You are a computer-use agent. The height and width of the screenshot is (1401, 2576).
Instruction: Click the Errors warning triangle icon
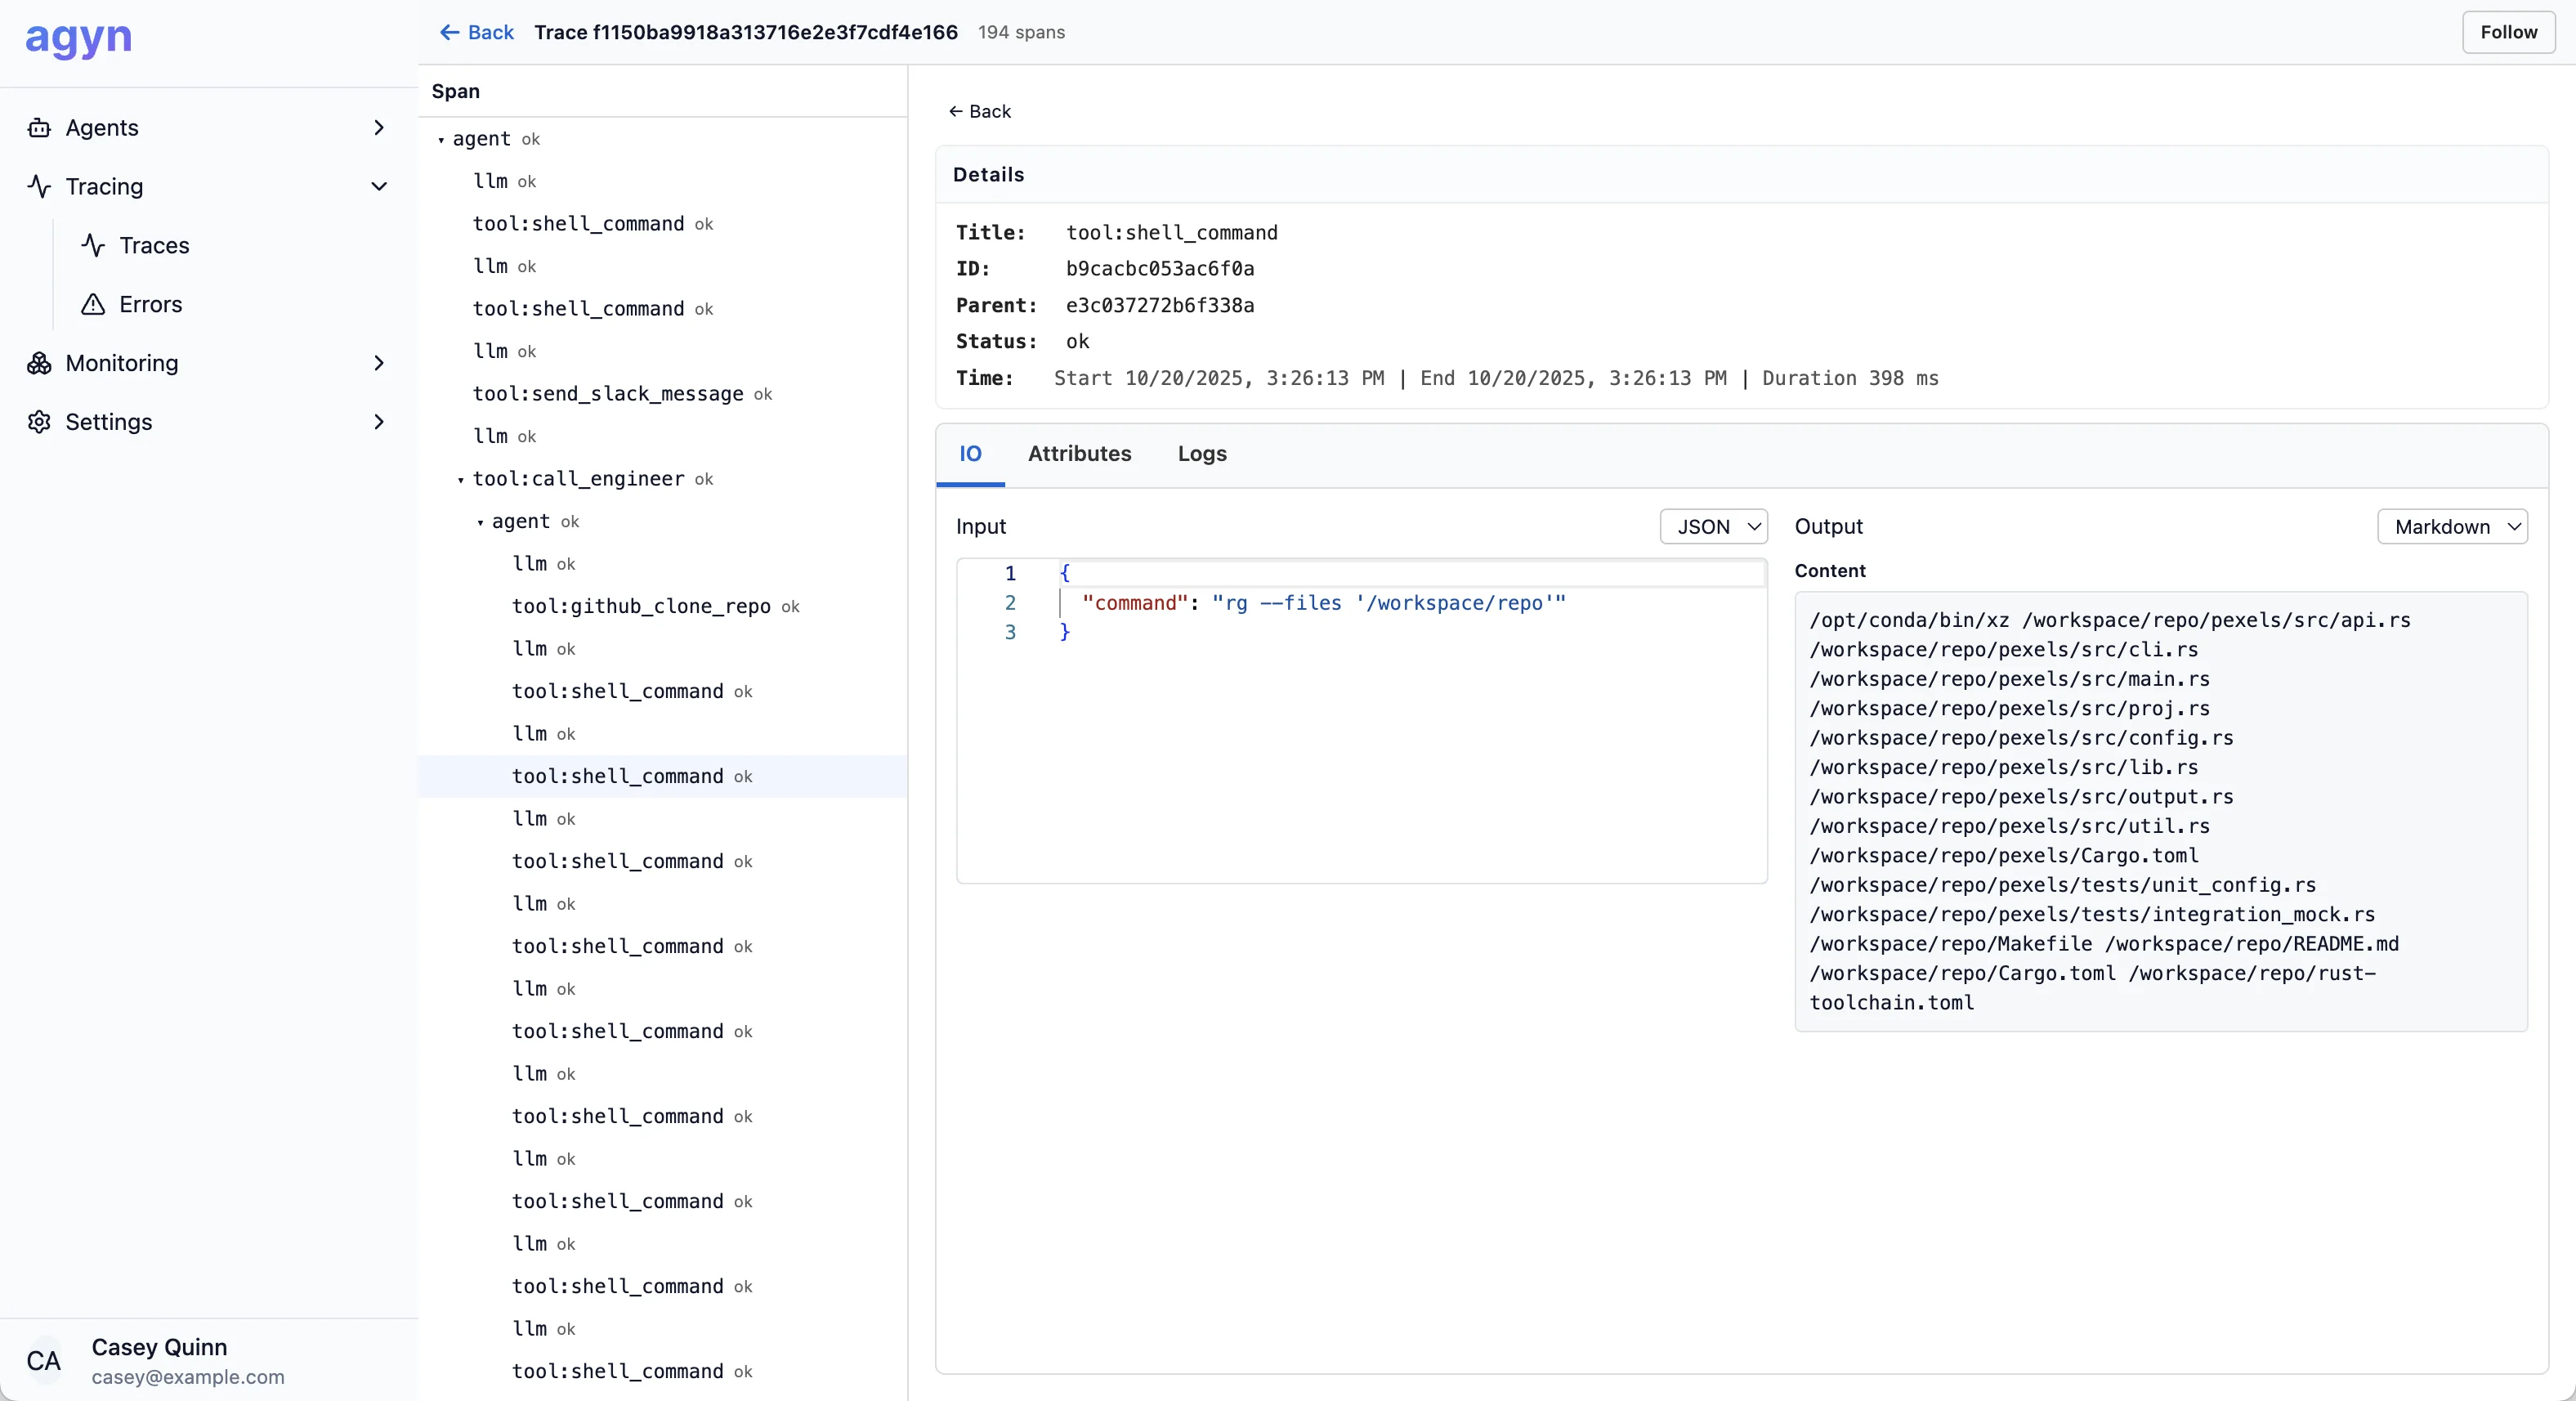click(93, 304)
